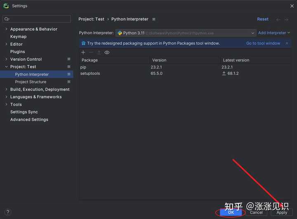
Task: Click the Reset link
Action: [x=263, y=19]
